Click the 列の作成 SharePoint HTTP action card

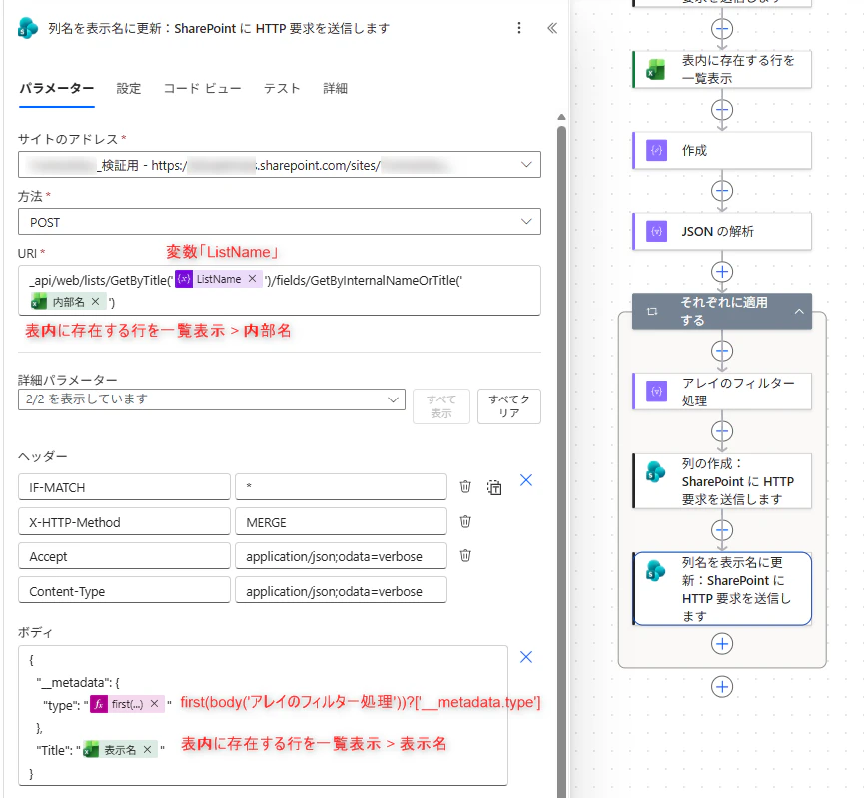[722, 481]
